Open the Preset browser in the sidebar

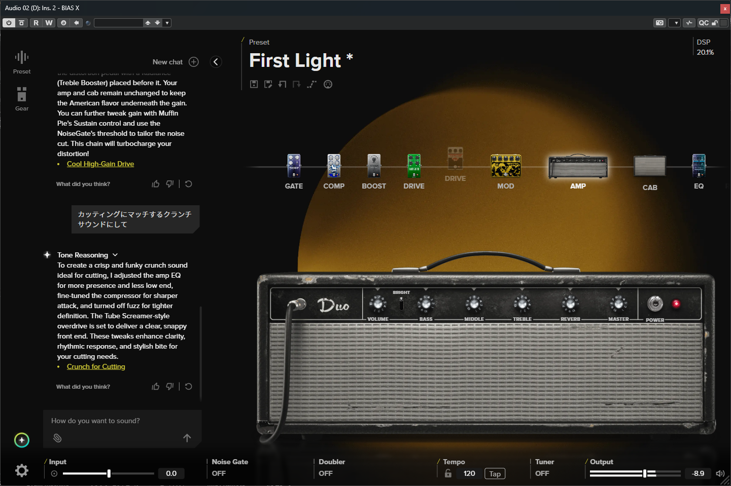22,62
